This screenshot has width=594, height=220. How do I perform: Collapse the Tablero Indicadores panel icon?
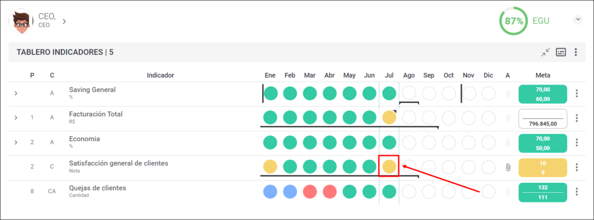(x=545, y=52)
